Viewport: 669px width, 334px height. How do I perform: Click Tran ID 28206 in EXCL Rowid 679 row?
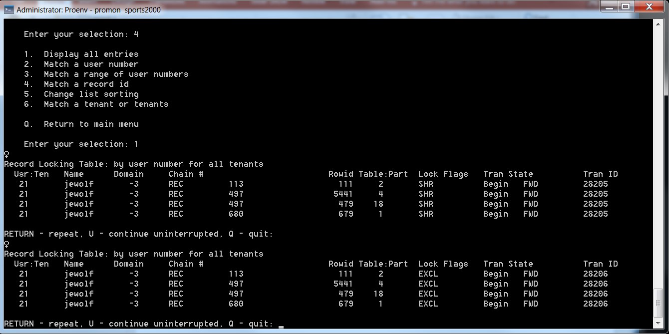coord(596,304)
